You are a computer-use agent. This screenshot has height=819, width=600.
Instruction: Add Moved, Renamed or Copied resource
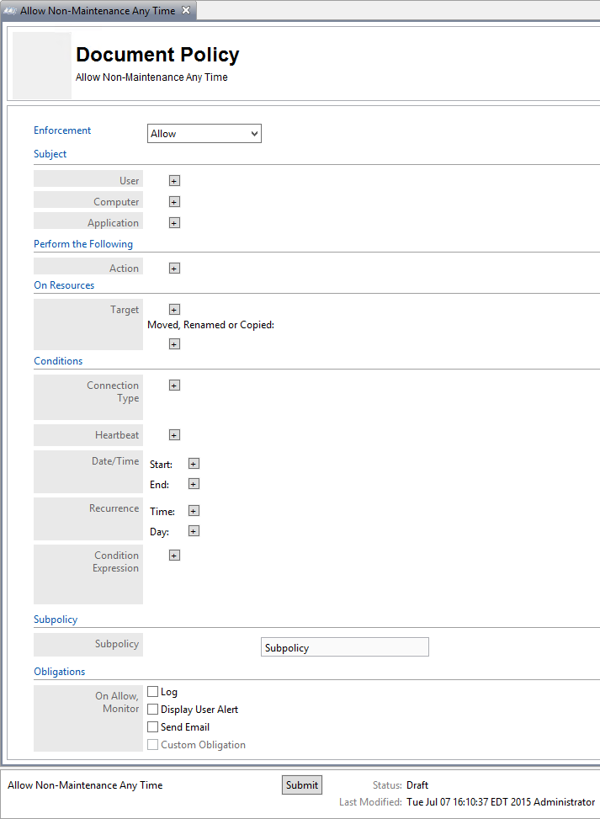(x=174, y=344)
